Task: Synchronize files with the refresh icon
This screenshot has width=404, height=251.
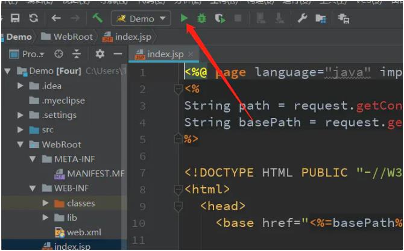Action: click(34, 19)
